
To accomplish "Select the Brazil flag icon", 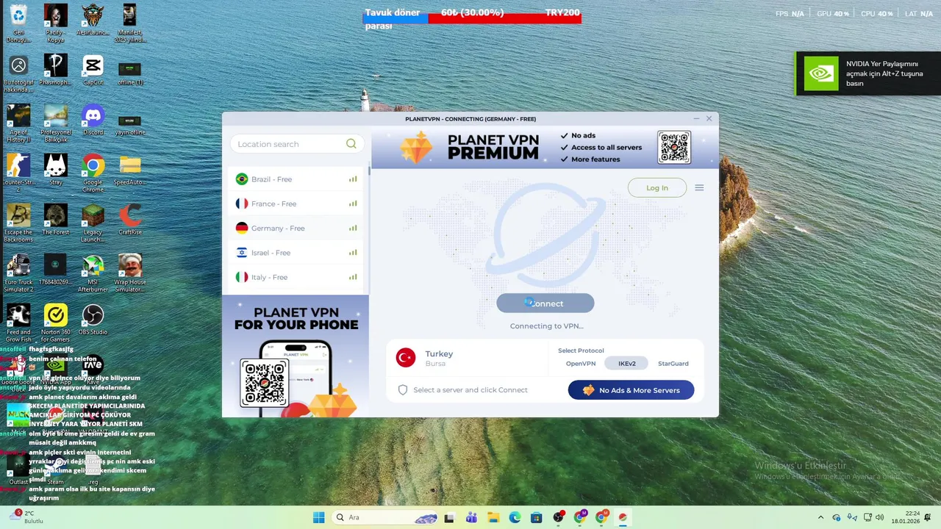I will tap(241, 179).
